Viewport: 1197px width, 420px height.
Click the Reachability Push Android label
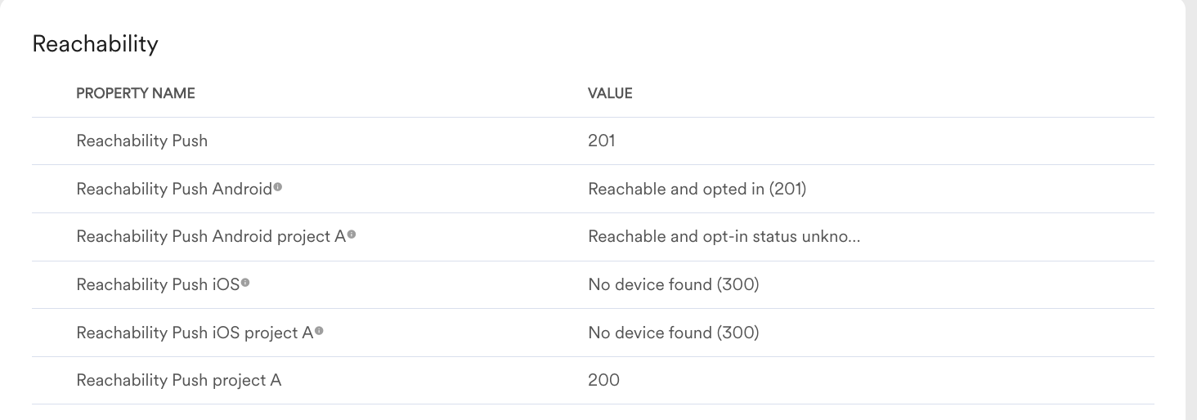(173, 189)
